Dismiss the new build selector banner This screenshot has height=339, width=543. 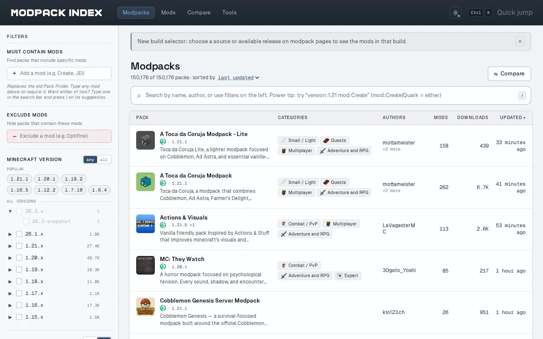(520, 42)
